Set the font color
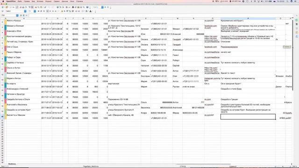Screen dimensions: 299x168 pos(91,11)
